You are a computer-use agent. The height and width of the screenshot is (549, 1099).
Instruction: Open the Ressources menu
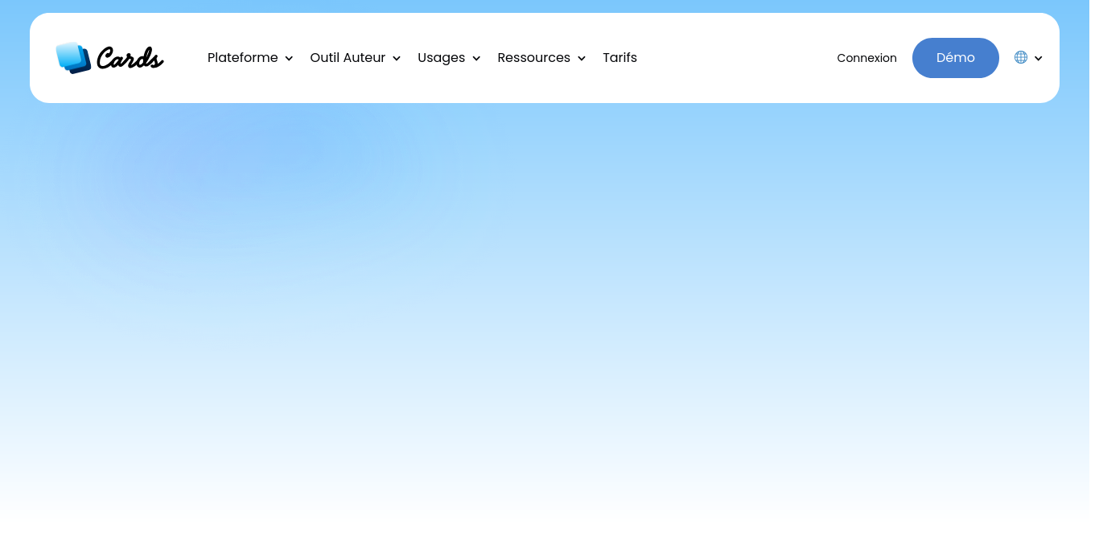pyautogui.click(x=533, y=58)
